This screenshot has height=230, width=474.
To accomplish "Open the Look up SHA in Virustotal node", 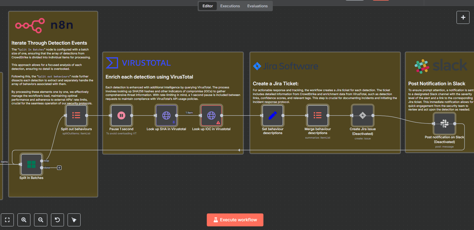I will point(166,115).
